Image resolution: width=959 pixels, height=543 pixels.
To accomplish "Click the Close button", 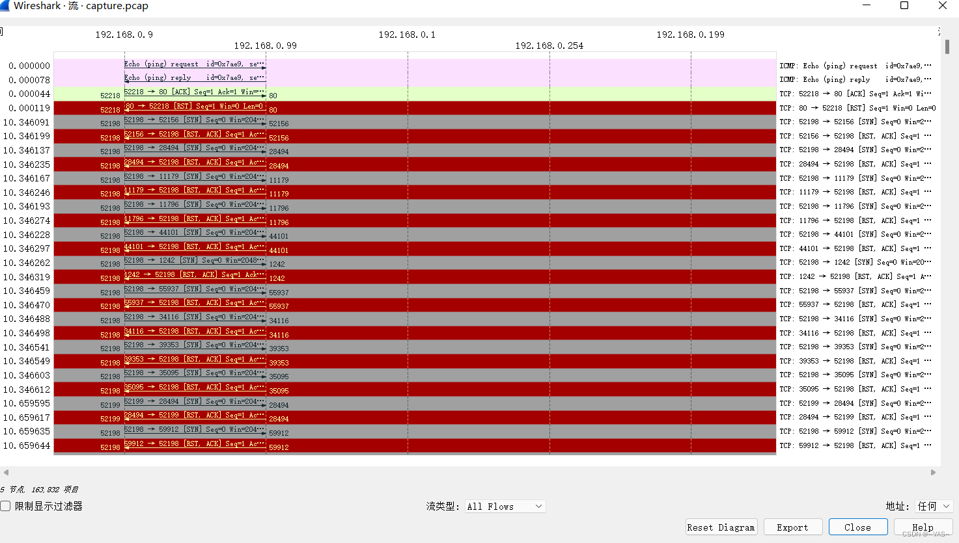I will pos(857,527).
